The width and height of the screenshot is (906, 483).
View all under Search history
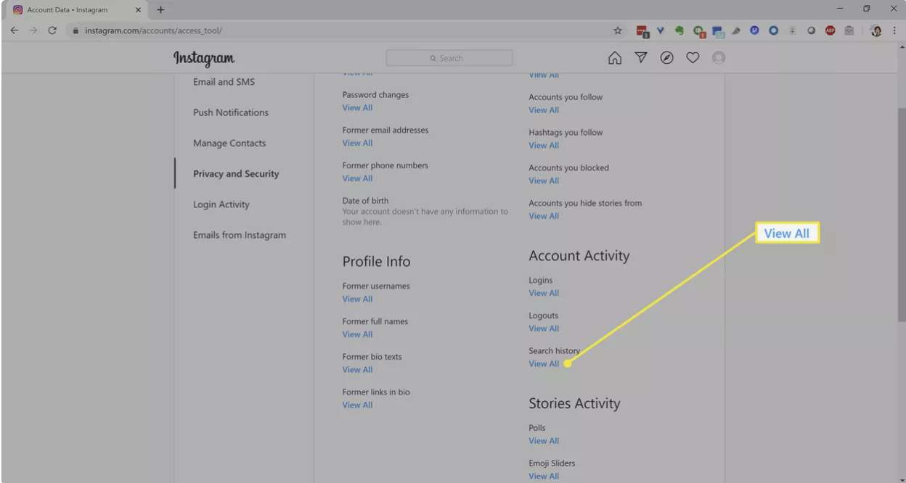click(x=544, y=364)
